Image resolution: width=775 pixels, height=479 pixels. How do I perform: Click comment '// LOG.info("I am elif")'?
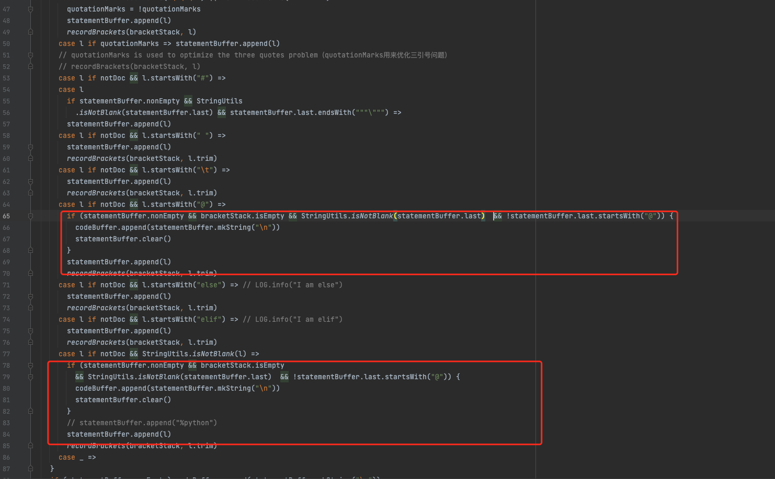293,320
